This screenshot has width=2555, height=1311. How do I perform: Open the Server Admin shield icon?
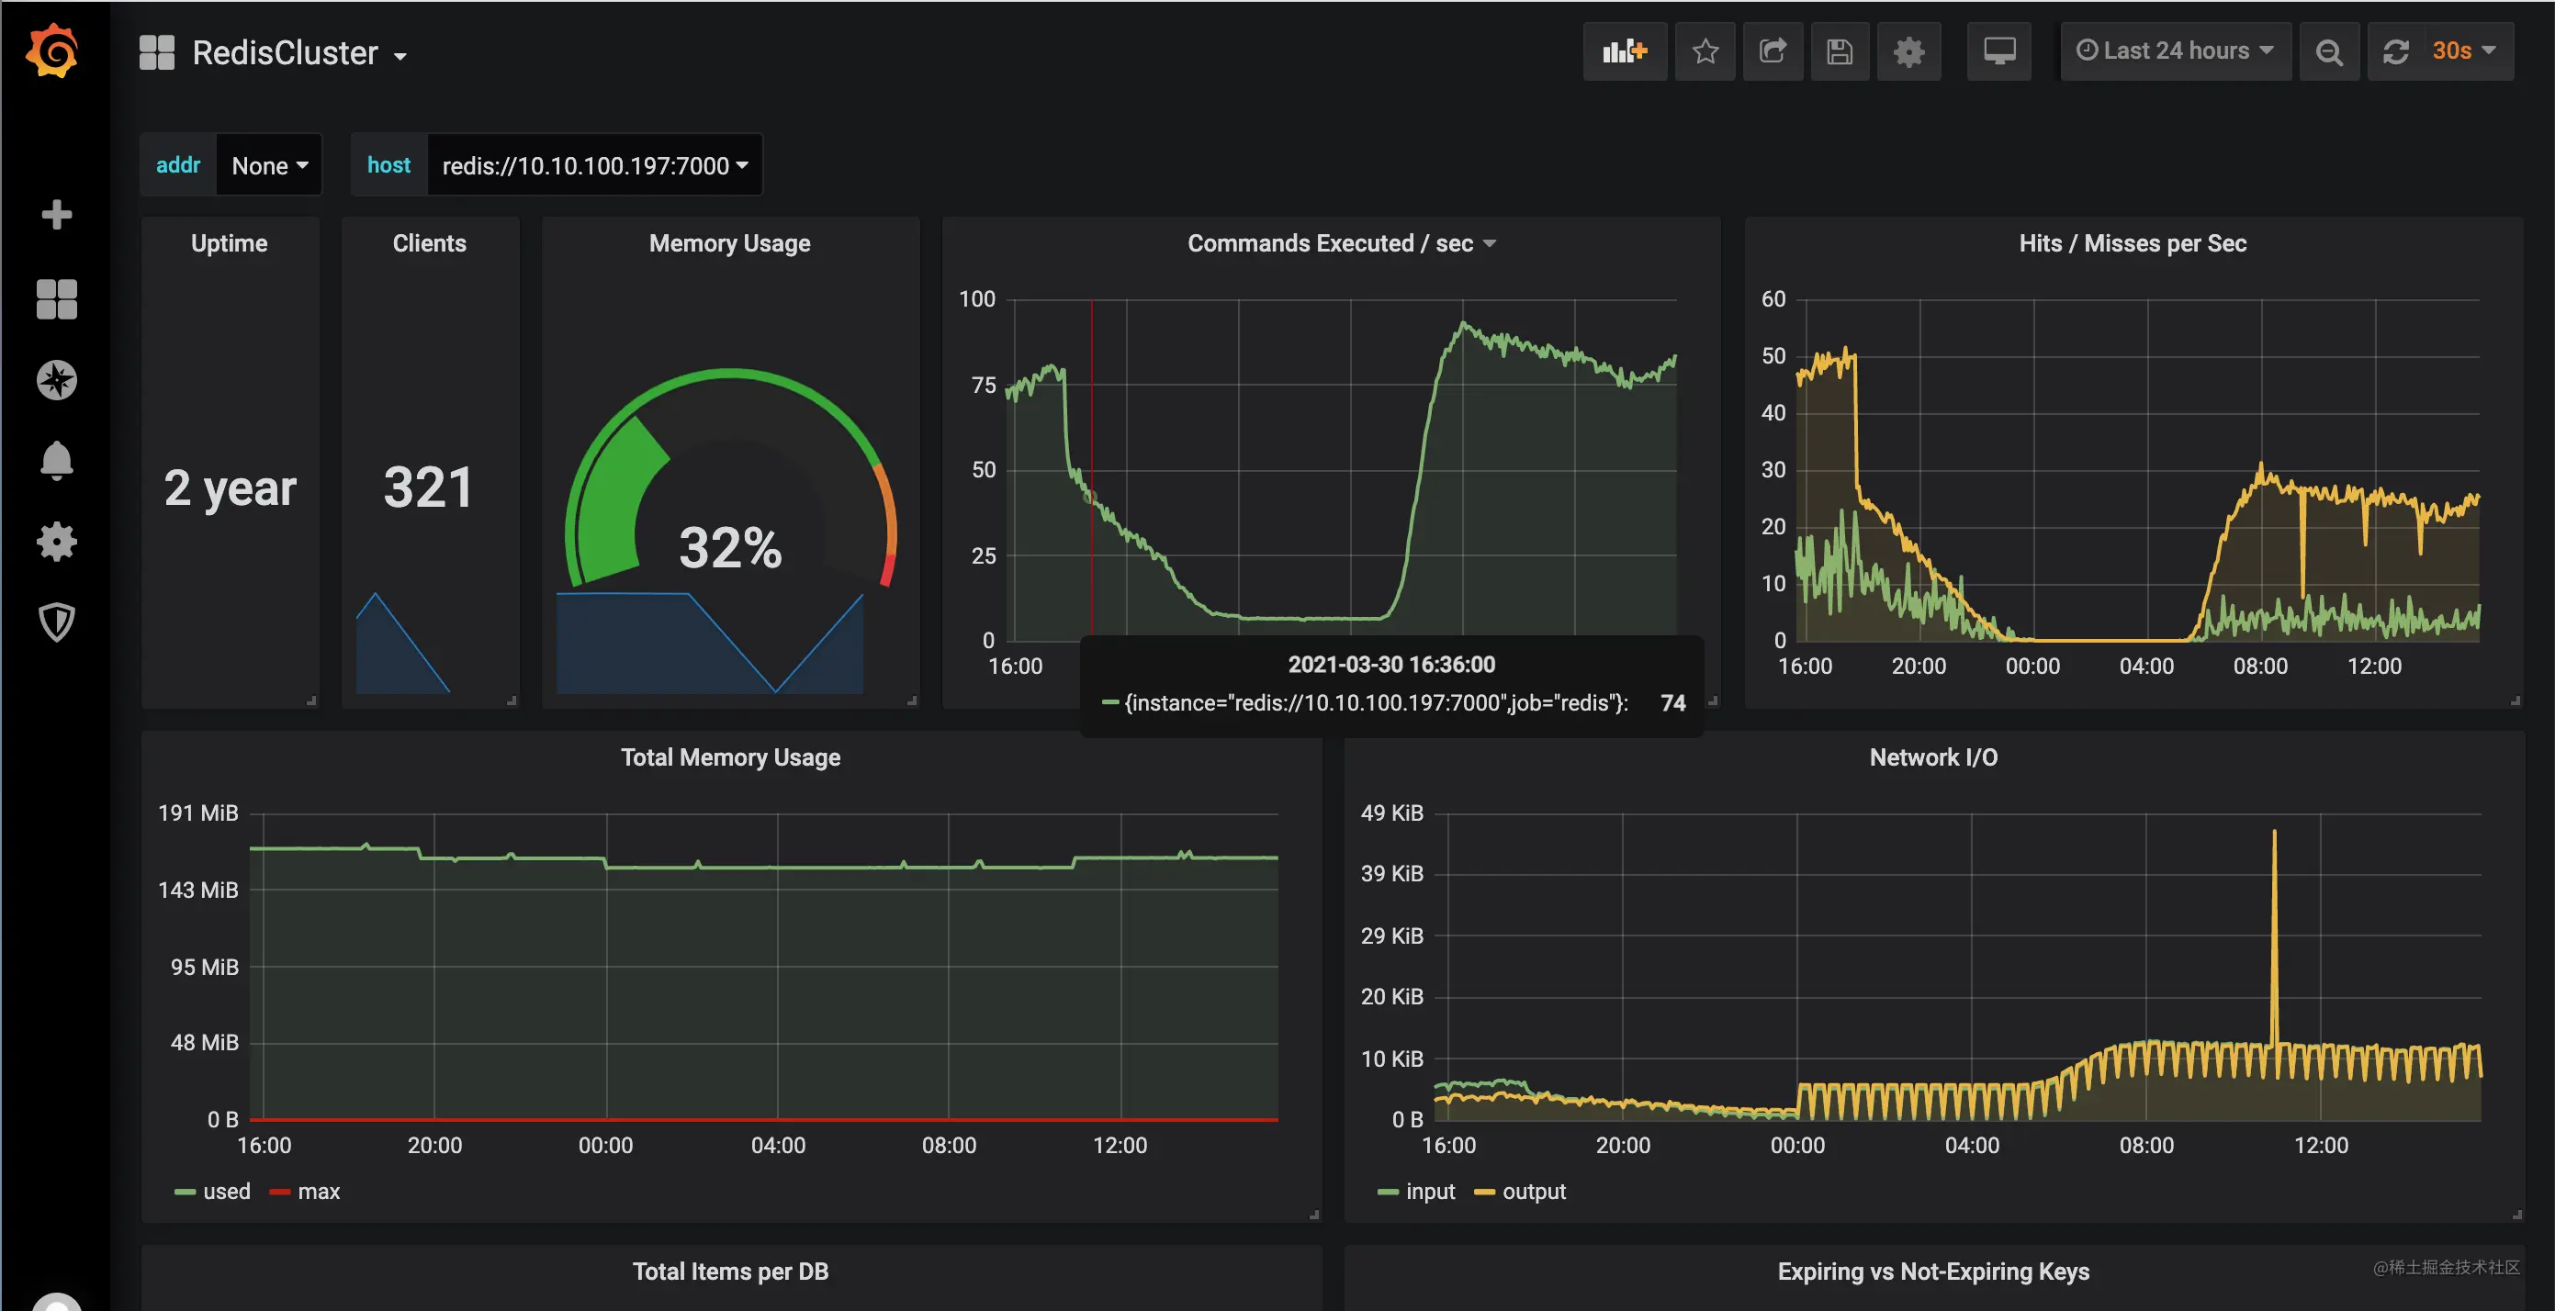(57, 622)
